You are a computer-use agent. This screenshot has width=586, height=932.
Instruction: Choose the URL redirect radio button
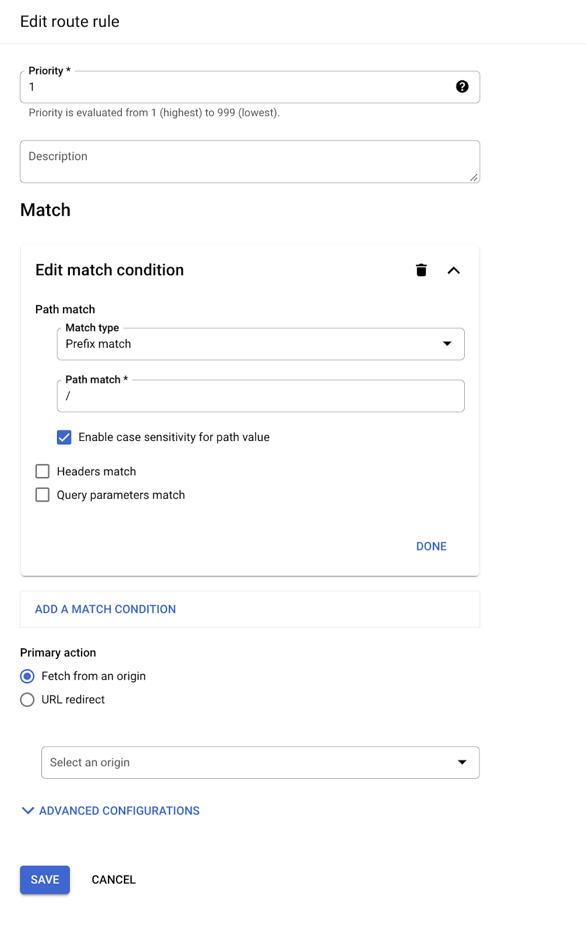[27, 700]
